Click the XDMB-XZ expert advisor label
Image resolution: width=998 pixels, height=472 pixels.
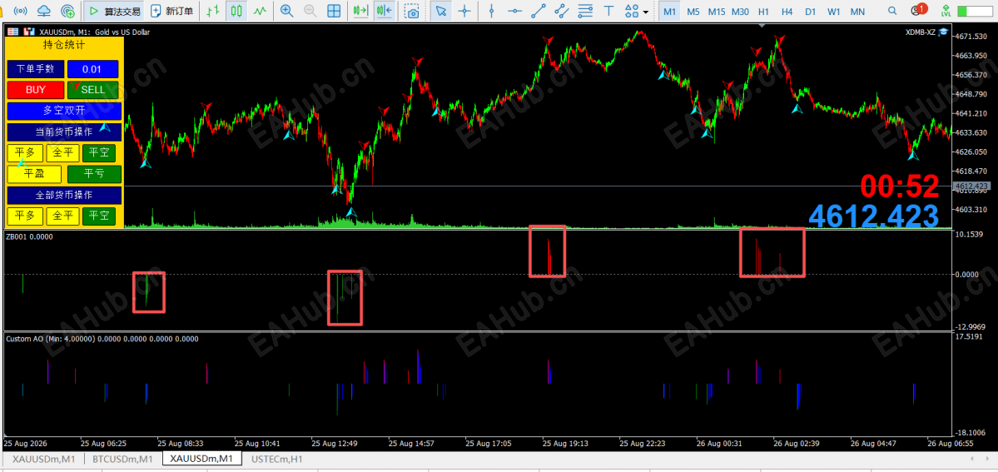click(921, 31)
